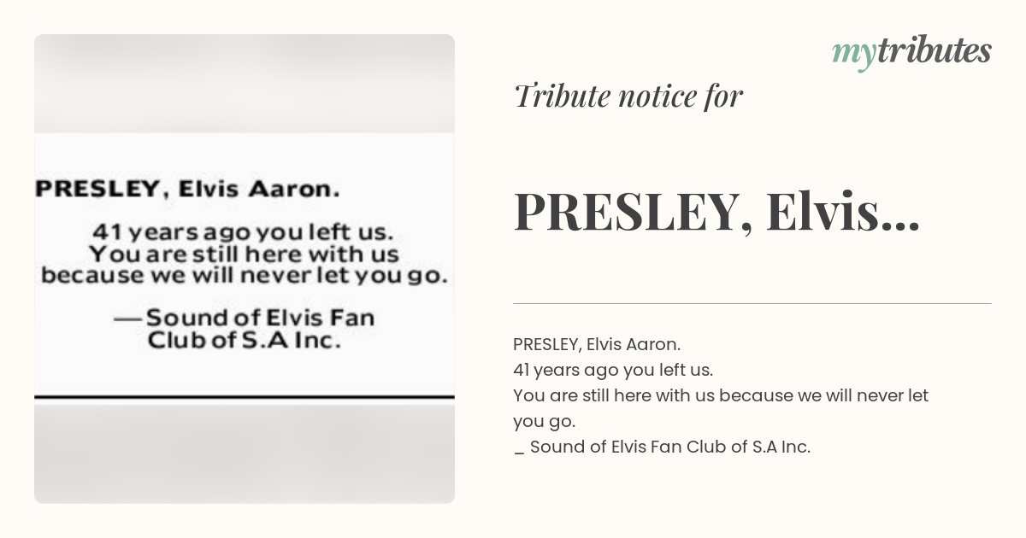The width and height of the screenshot is (1026, 538).
Task: Click bold "PRESLEY, Elvis Aaron." in the clipping
Action: 187,190
